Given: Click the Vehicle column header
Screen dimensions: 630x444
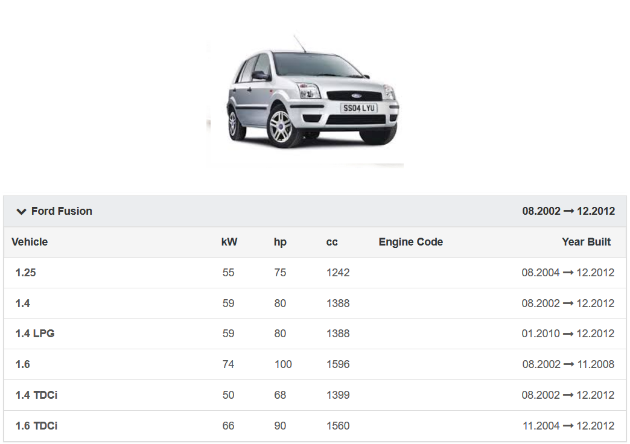Looking at the screenshot, I should [30, 242].
